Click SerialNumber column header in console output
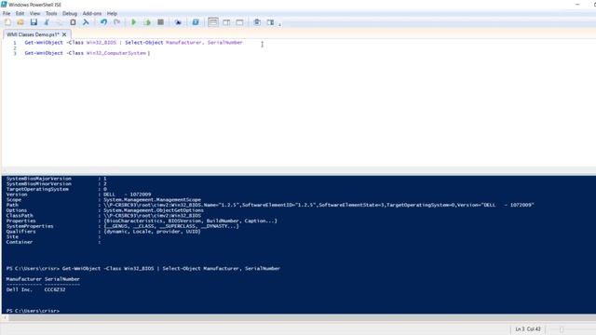596x335 pixels. tap(62, 279)
